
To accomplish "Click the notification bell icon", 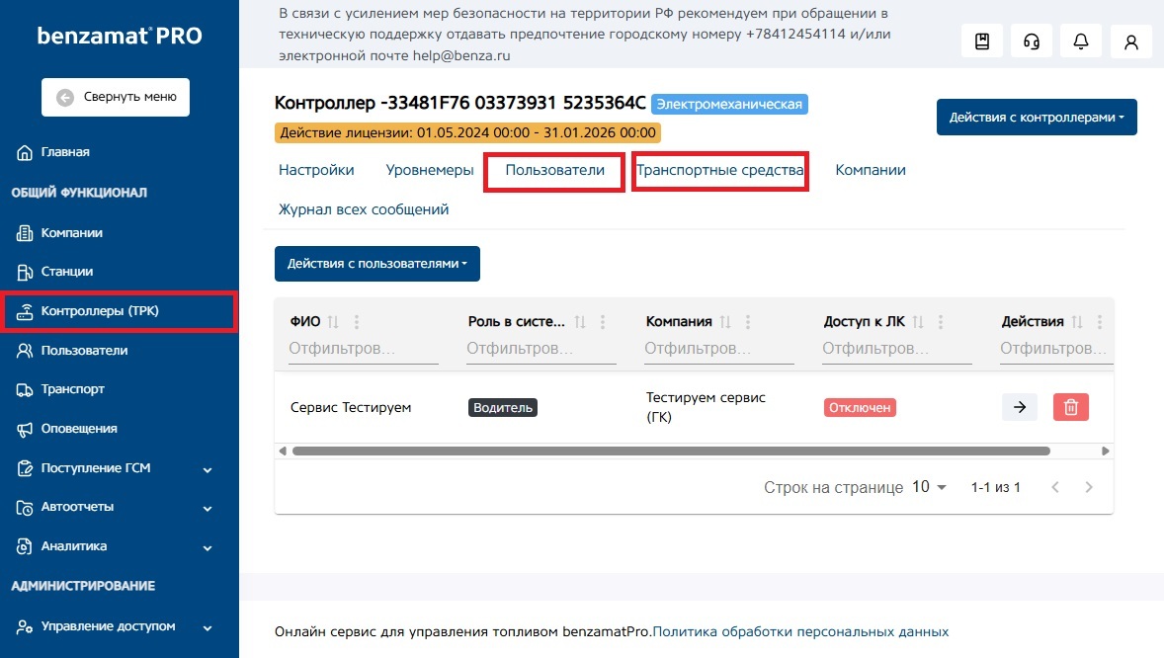I will (x=1081, y=41).
